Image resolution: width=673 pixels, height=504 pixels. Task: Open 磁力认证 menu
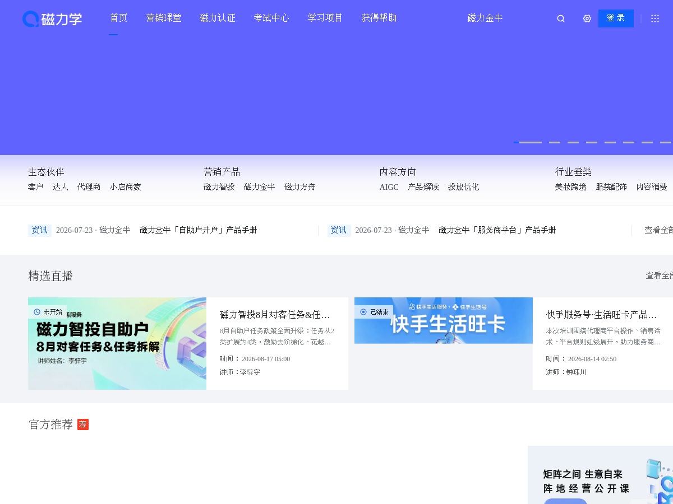(x=218, y=18)
